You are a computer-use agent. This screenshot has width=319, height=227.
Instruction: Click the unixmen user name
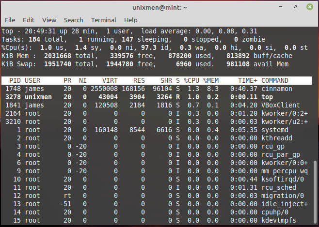pos(38,97)
